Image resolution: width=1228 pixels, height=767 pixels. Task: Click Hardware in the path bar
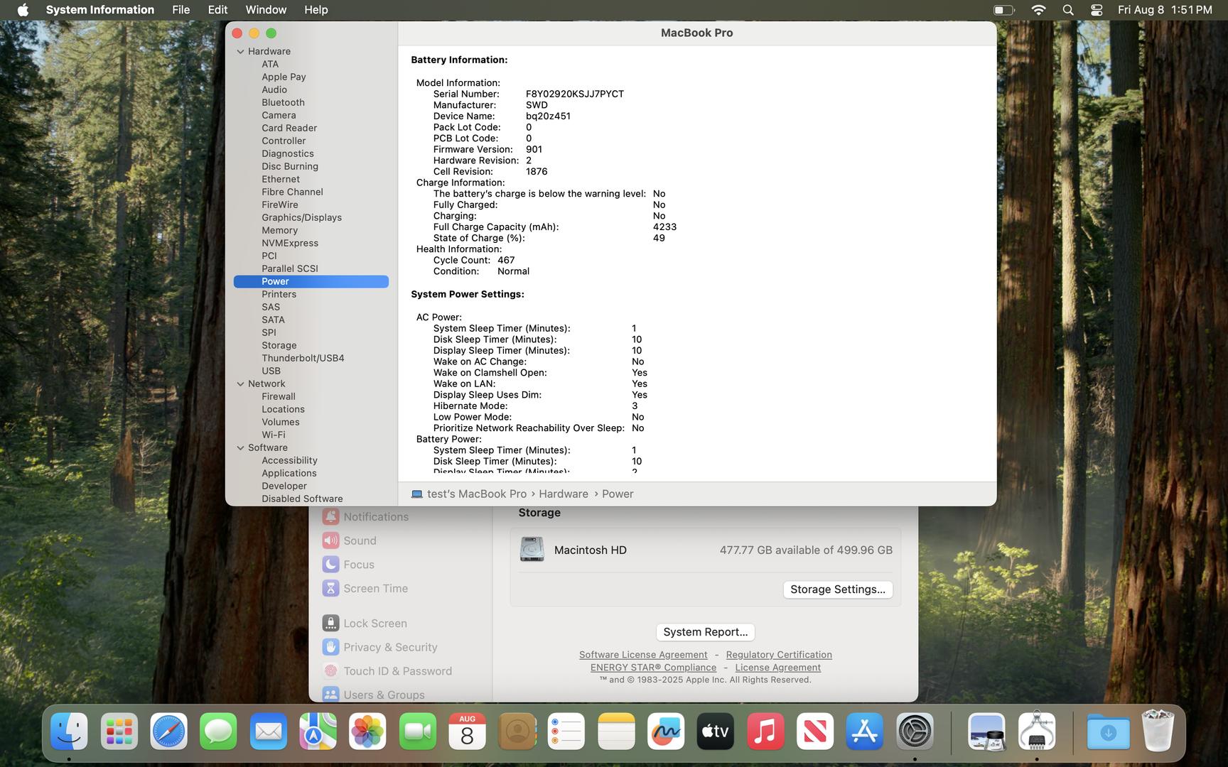(x=564, y=494)
